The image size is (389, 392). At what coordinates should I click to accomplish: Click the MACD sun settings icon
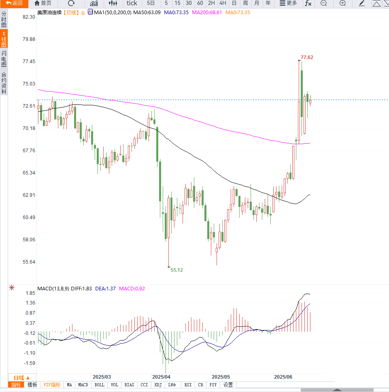(x=12, y=288)
